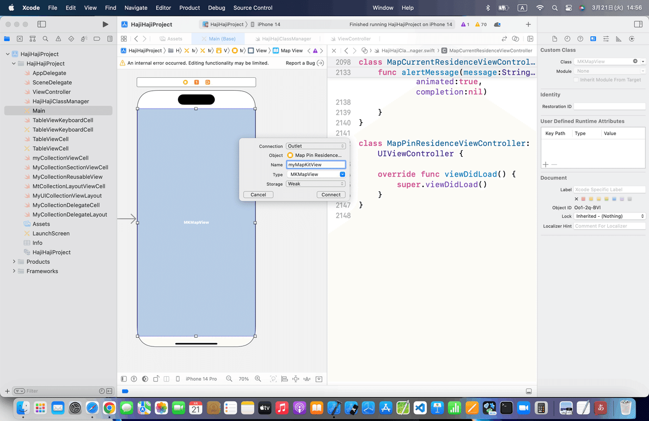Open the Storage Weak dropdown
The image size is (649, 421).
tap(316, 184)
